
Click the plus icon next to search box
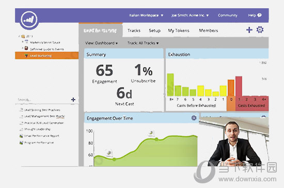point(73,100)
